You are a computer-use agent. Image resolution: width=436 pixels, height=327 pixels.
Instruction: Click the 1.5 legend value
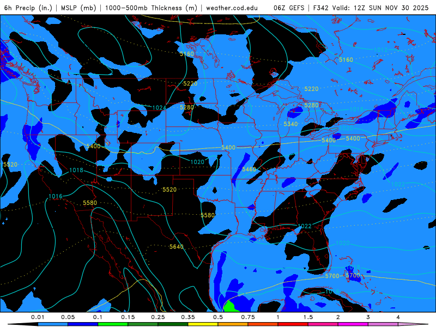pos(308,317)
